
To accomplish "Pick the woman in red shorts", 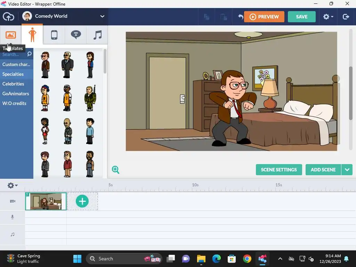I will point(45,131).
